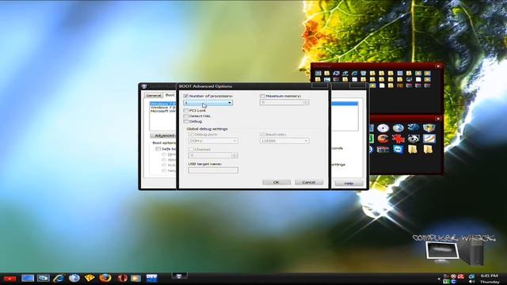Open the globe icon on the taskbar
Screen dimensions: 507x285
(74, 278)
